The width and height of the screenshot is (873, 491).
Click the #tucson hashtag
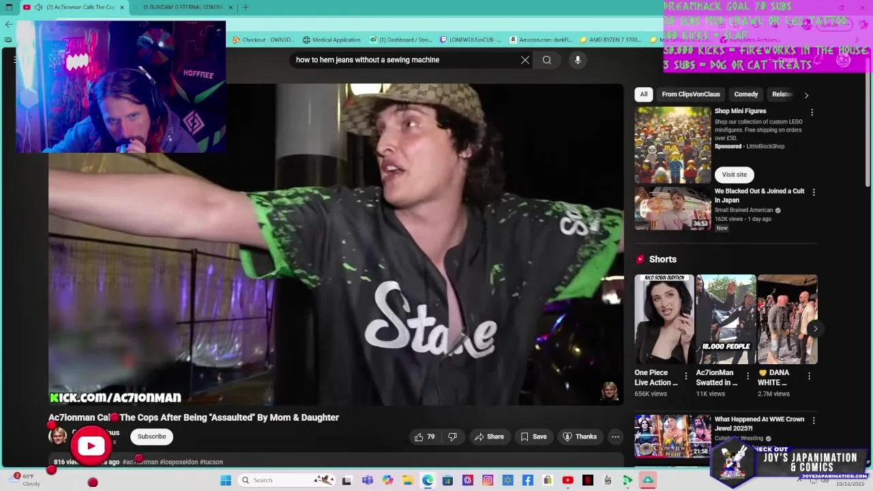[211, 462]
